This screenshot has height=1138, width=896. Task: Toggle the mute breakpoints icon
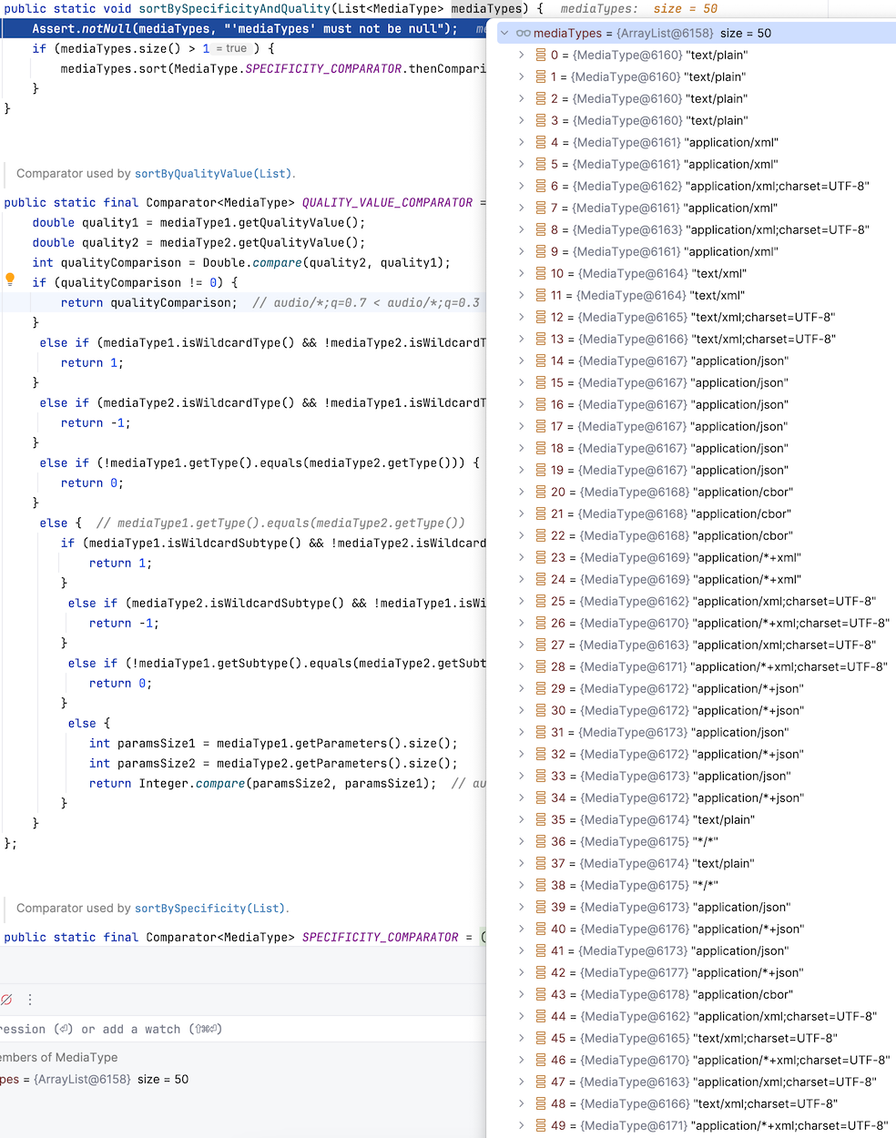(x=6, y=1000)
